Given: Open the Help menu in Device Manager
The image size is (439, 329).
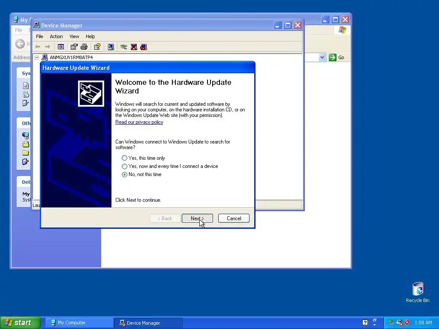Looking at the screenshot, I should click(x=90, y=36).
